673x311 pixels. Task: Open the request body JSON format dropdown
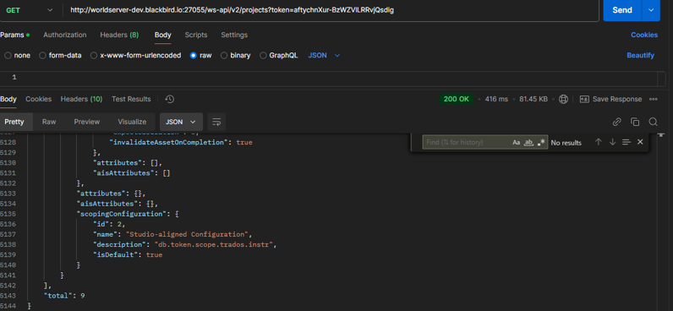point(324,55)
